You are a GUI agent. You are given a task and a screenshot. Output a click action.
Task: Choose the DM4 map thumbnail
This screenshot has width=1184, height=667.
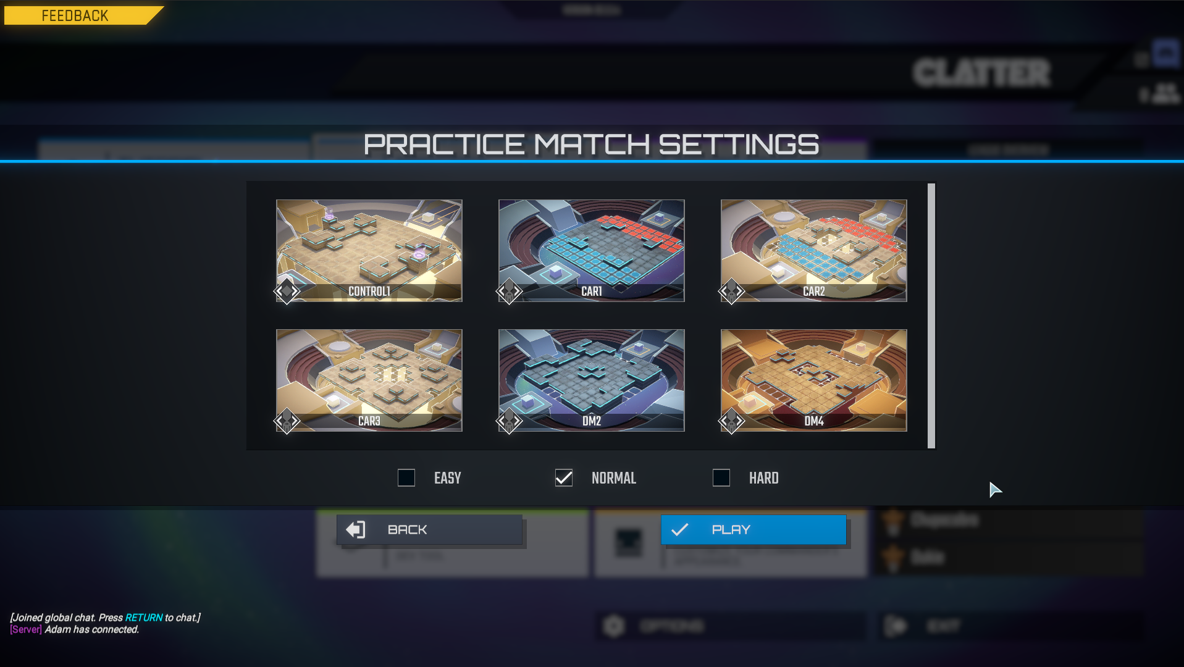814,380
